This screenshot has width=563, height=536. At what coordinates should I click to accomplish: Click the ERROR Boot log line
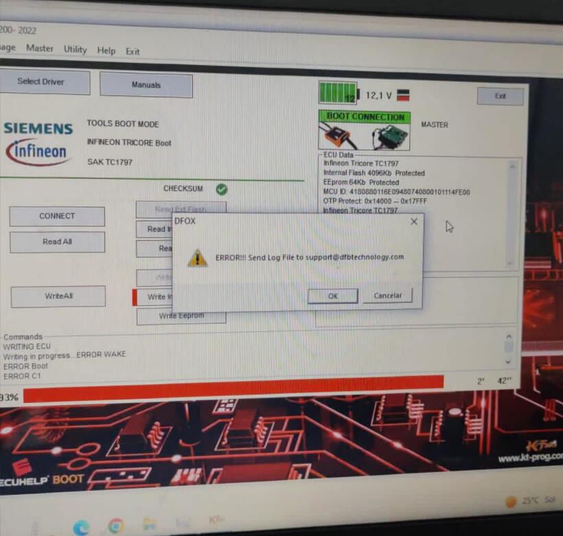[25, 366]
